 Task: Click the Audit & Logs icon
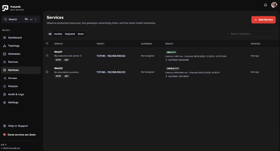click(5, 94)
